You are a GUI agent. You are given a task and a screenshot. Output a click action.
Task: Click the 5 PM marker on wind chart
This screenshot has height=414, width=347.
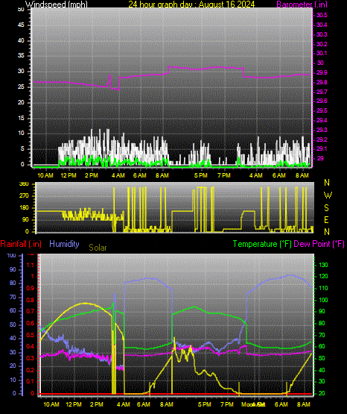click(x=201, y=175)
